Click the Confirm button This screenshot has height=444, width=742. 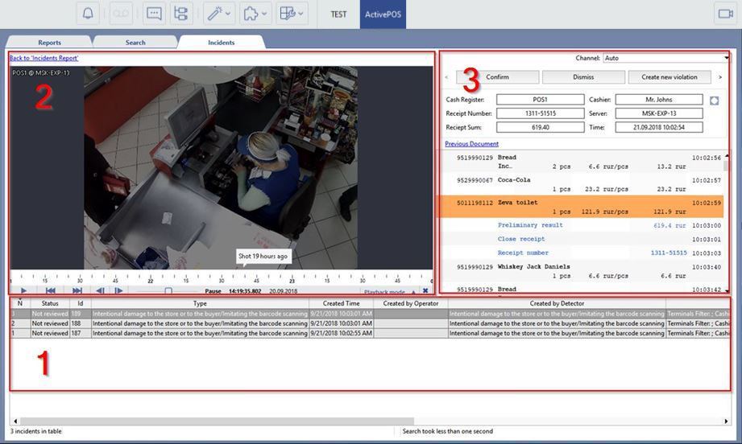[497, 77]
